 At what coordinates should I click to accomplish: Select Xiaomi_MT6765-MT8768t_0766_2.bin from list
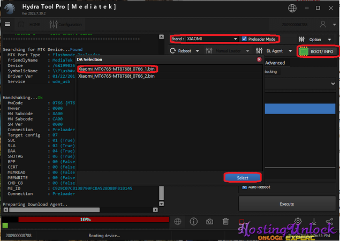(x=116, y=77)
